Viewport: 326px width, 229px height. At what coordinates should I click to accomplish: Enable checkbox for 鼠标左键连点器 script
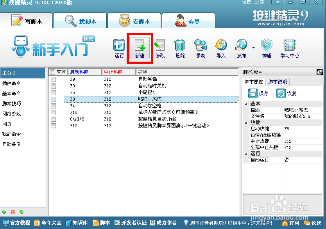click(54, 112)
